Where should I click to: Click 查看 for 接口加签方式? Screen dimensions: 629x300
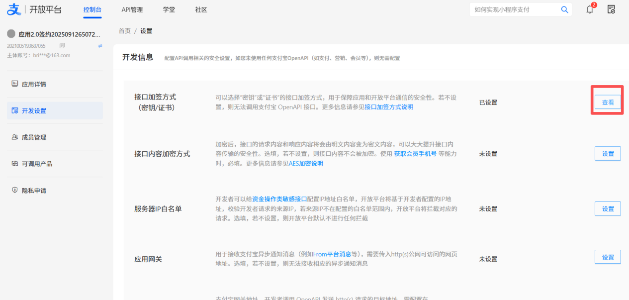(608, 102)
